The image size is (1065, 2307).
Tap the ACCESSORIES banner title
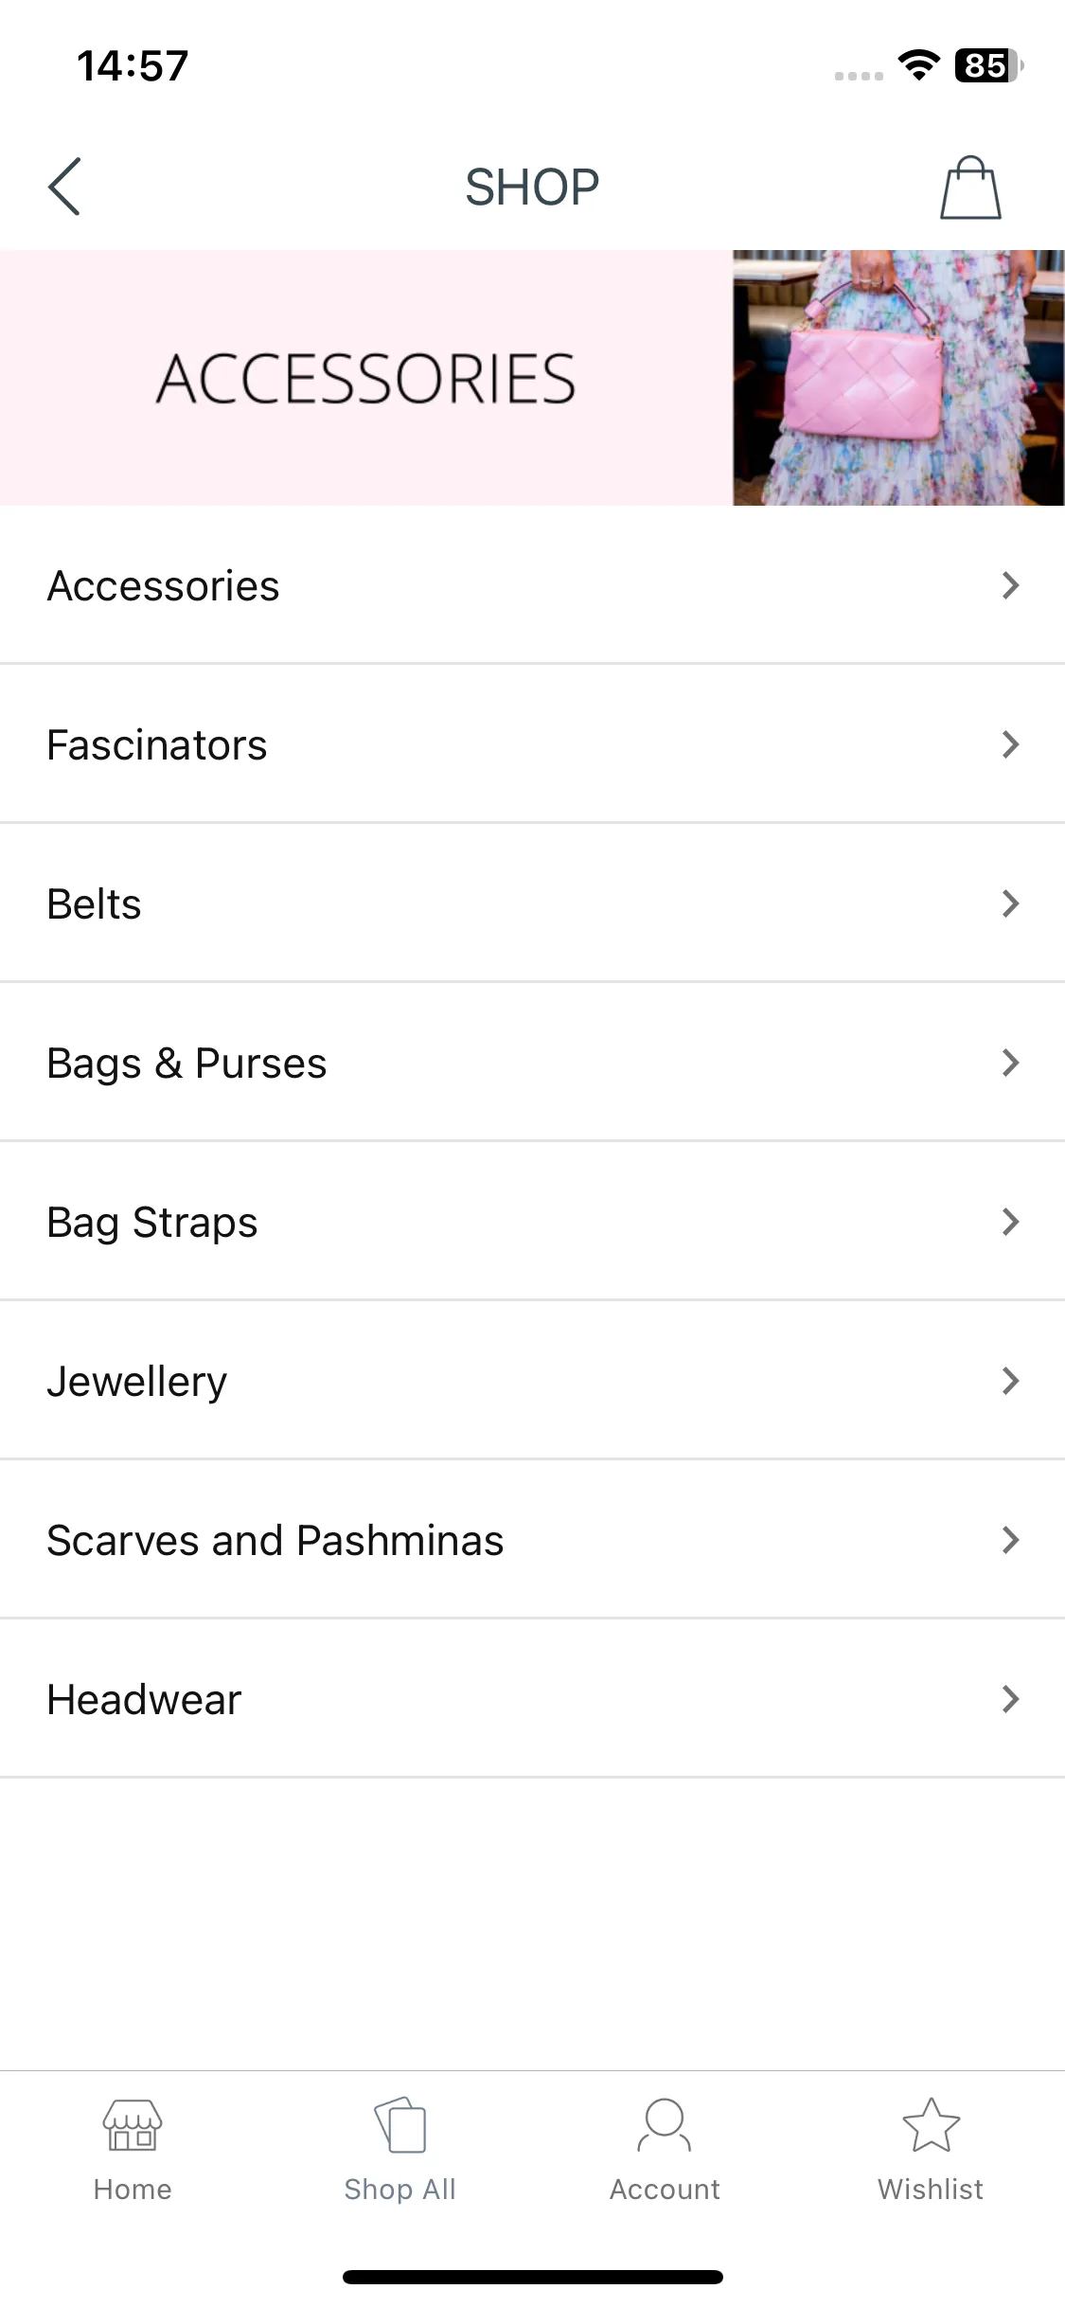pyautogui.click(x=366, y=379)
